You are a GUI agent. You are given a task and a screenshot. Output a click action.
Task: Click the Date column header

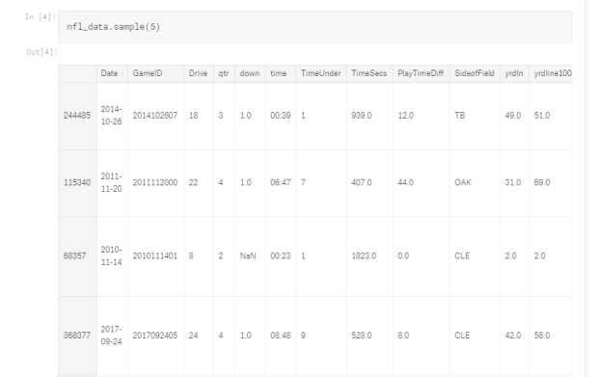tap(109, 73)
